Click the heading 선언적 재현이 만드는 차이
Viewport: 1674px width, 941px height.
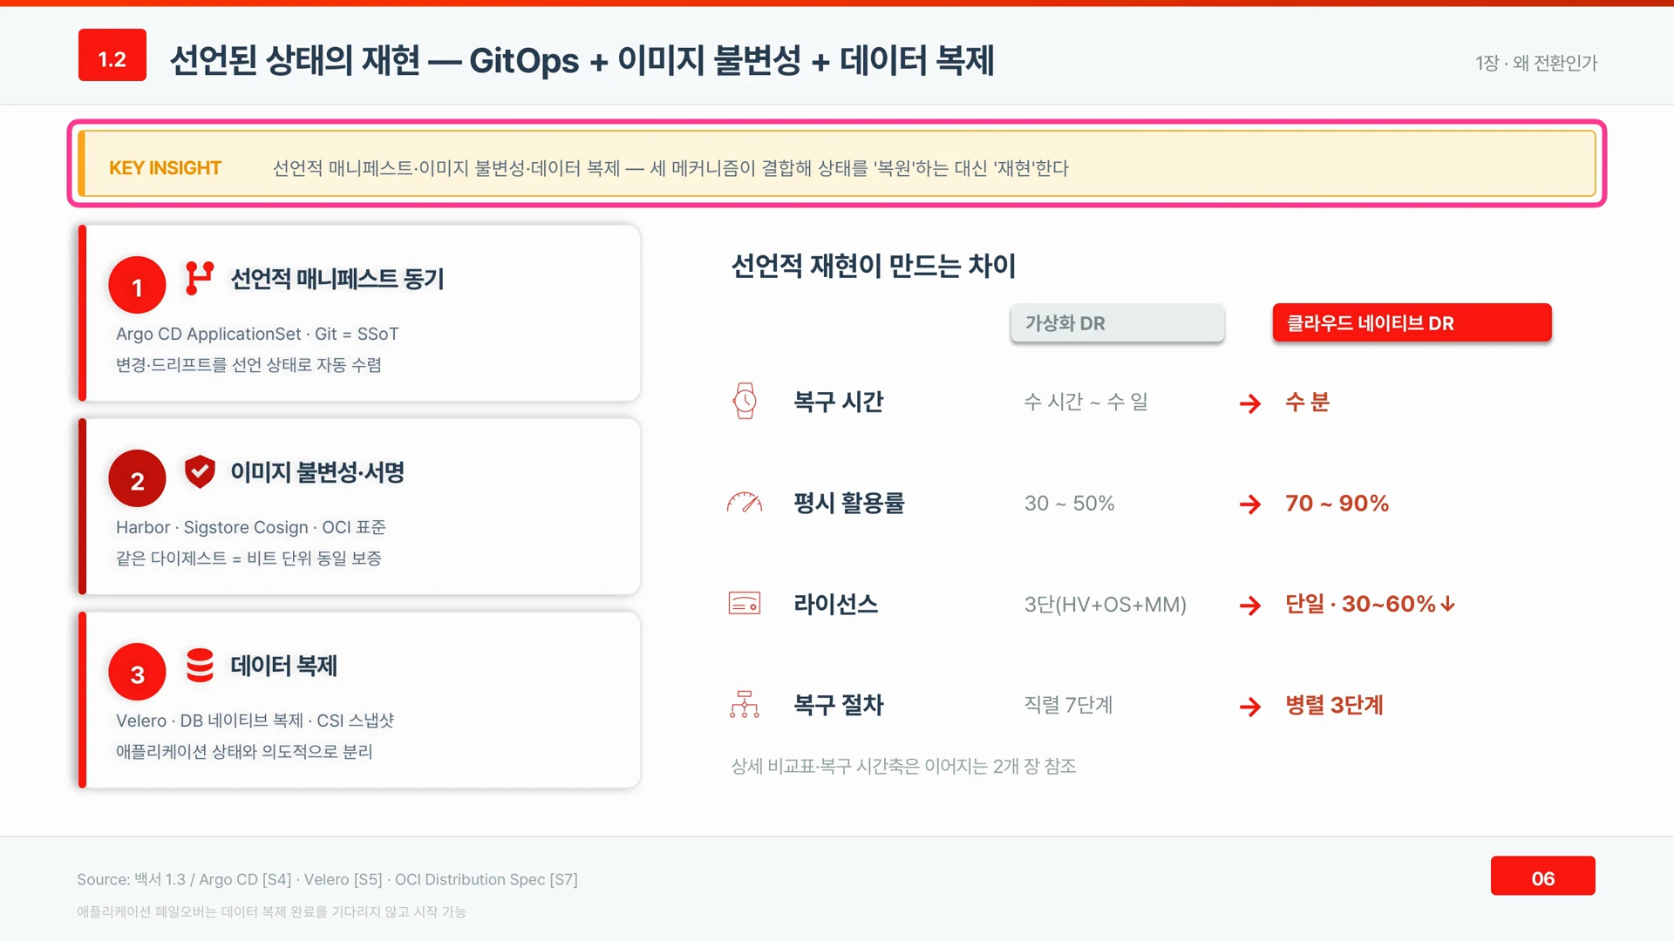(874, 266)
